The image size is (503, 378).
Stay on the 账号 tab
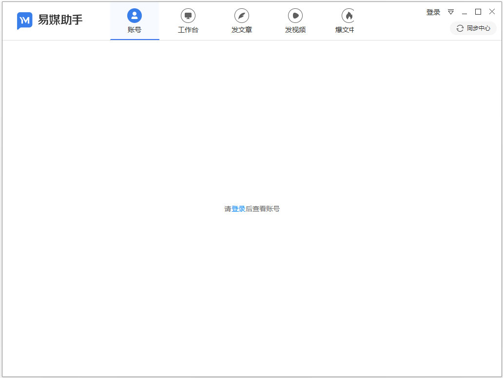coord(135,21)
